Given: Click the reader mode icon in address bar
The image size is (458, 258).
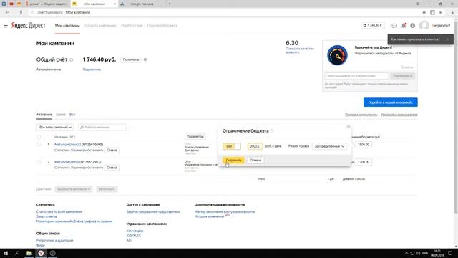Looking at the screenshot, I should (432, 12).
